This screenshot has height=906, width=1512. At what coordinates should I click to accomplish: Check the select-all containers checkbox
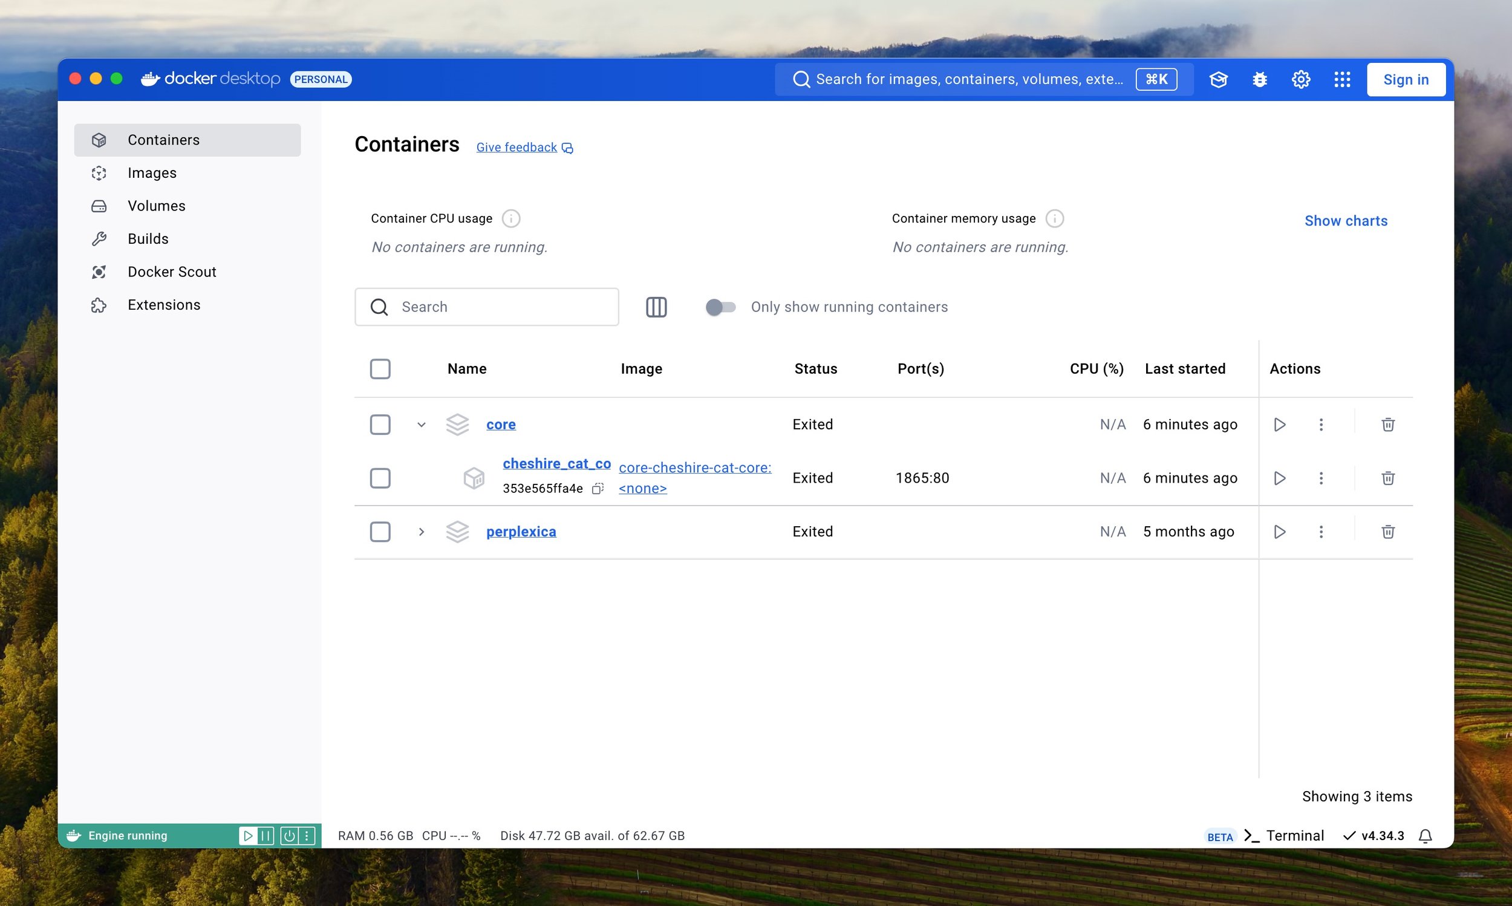point(380,369)
